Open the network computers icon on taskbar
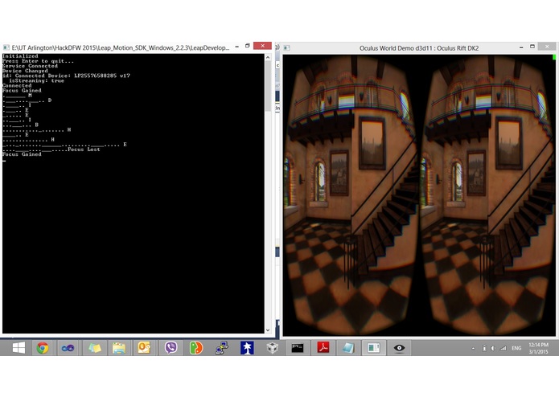Viewport: 559px width, 397px height. pyautogui.click(x=221, y=347)
